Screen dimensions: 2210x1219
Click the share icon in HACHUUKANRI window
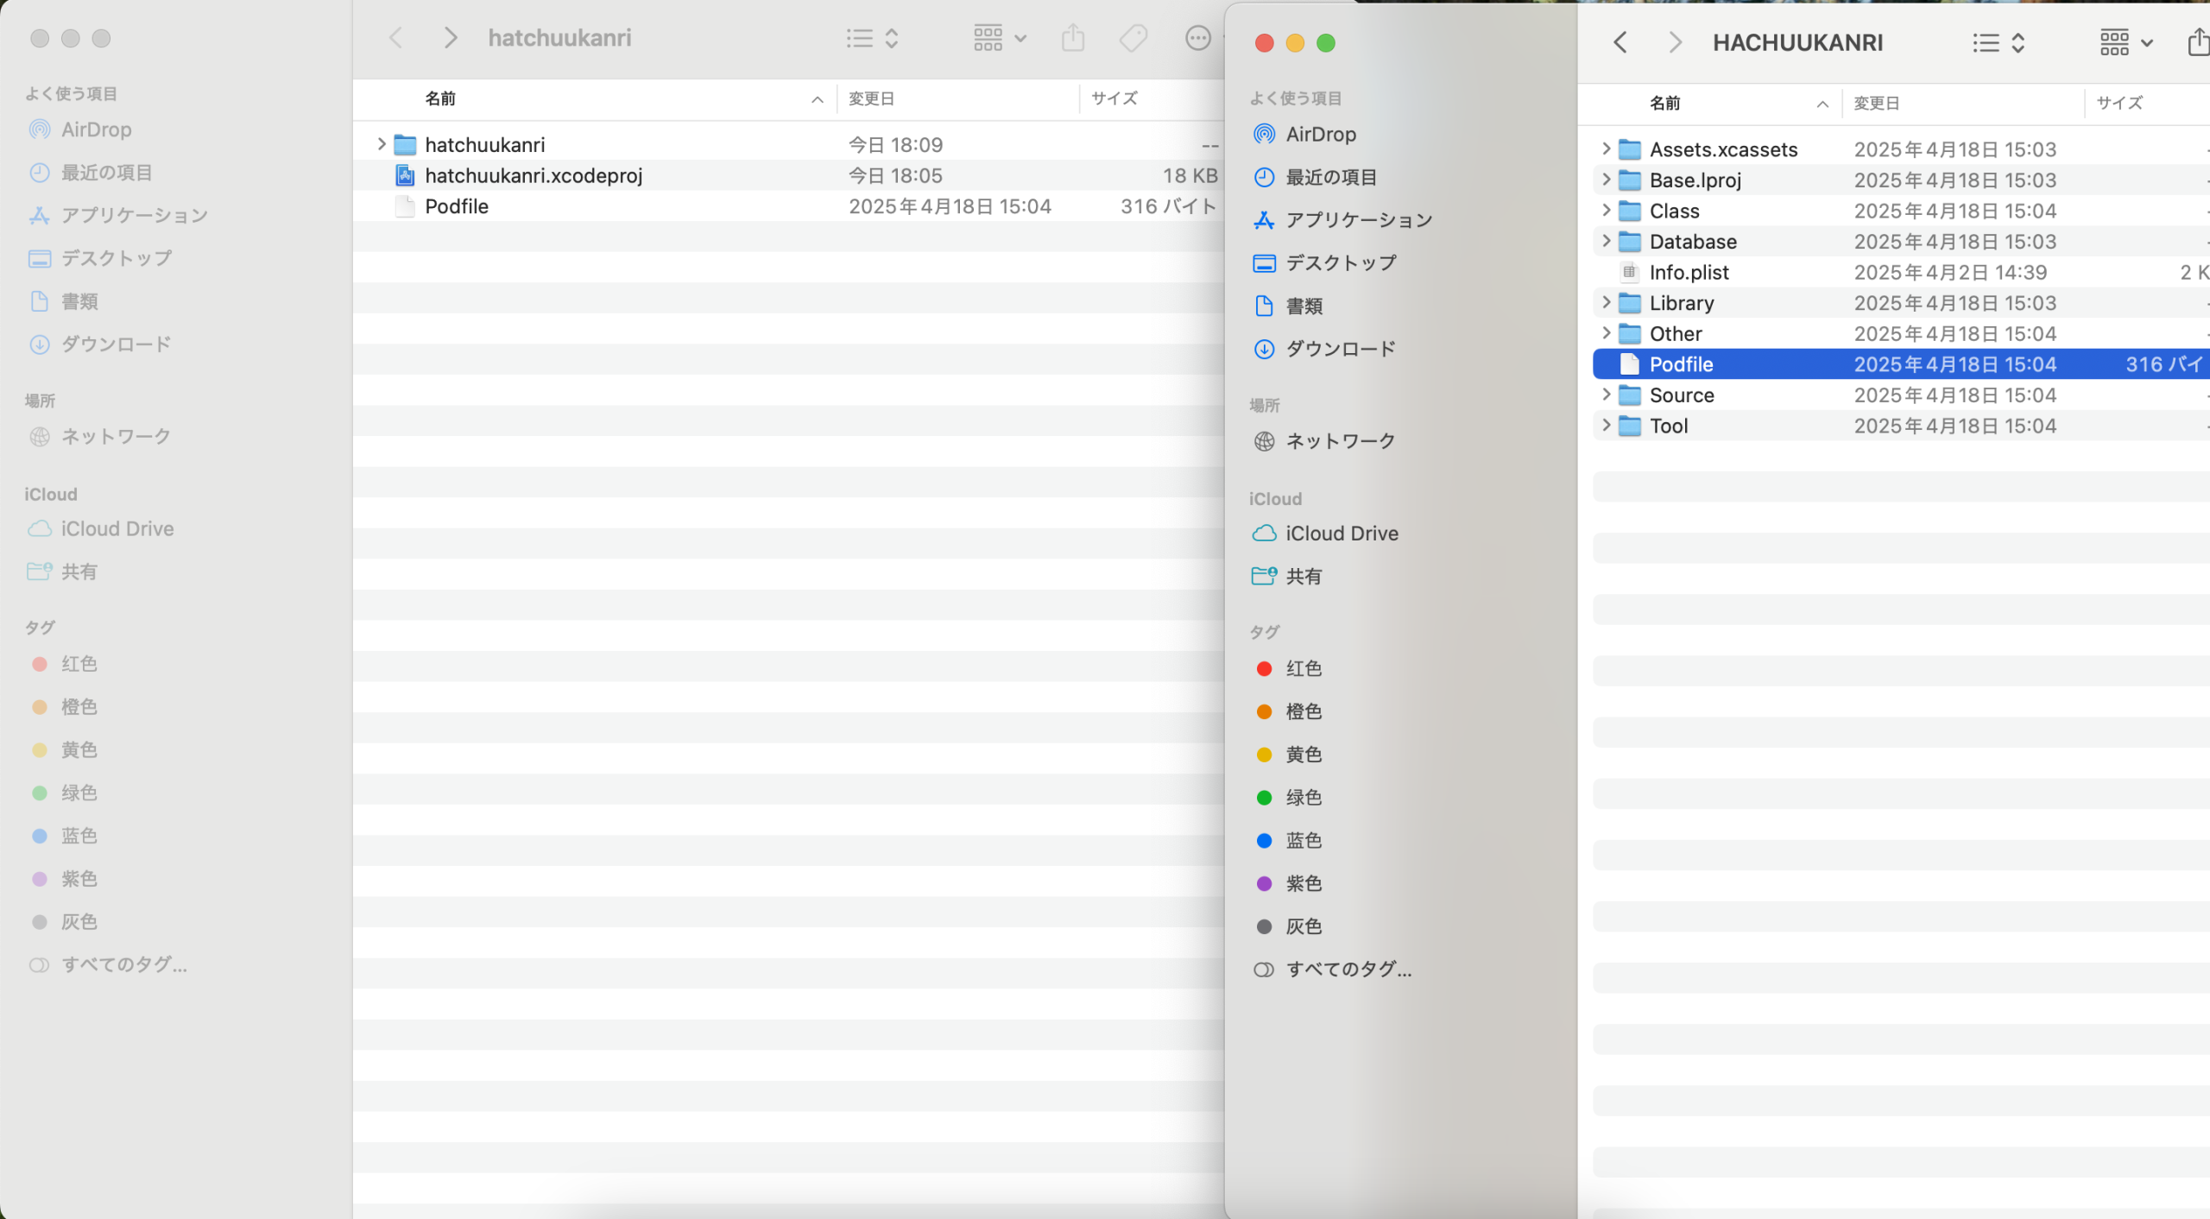pyautogui.click(x=2198, y=41)
